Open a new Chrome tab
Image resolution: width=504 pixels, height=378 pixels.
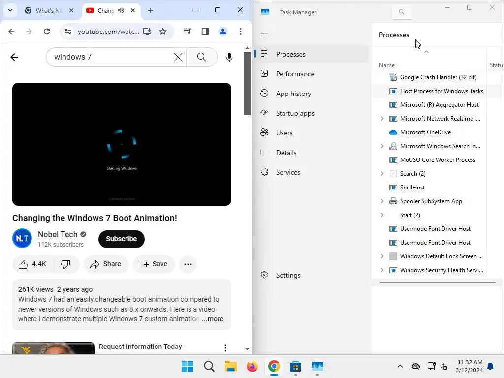(151, 11)
